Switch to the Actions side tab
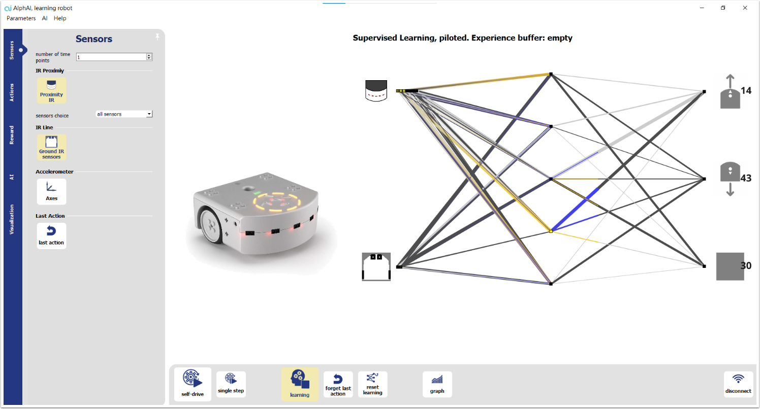 (13, 92)
